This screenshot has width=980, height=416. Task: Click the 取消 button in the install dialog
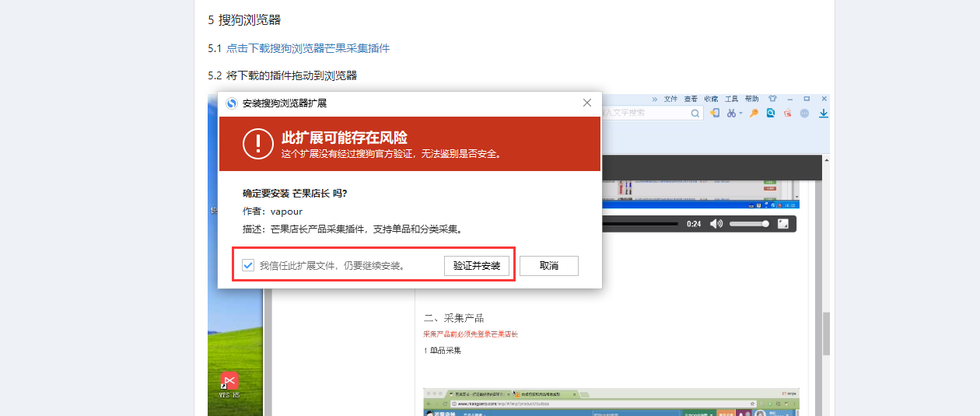tap(549, 266)
